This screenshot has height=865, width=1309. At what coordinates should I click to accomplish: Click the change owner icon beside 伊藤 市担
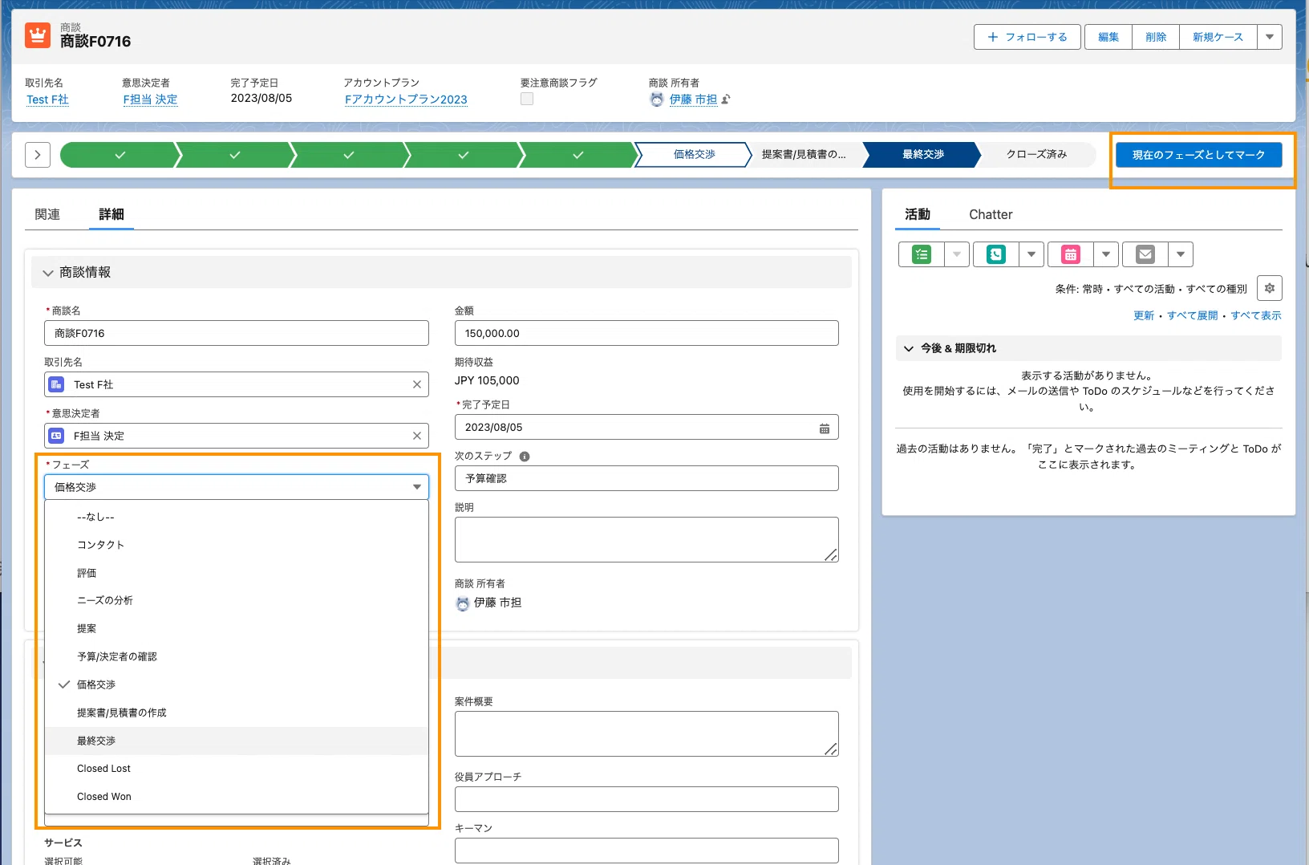click(x=726, y=99)
